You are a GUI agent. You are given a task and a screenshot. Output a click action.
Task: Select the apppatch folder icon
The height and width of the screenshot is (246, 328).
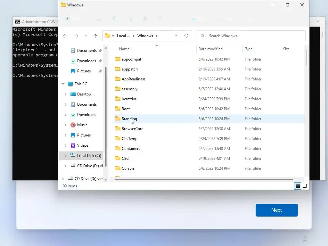[118, 69]
